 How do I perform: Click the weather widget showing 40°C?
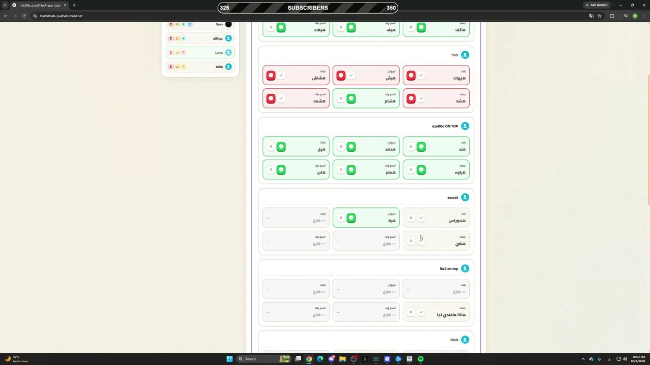point(15,359)
